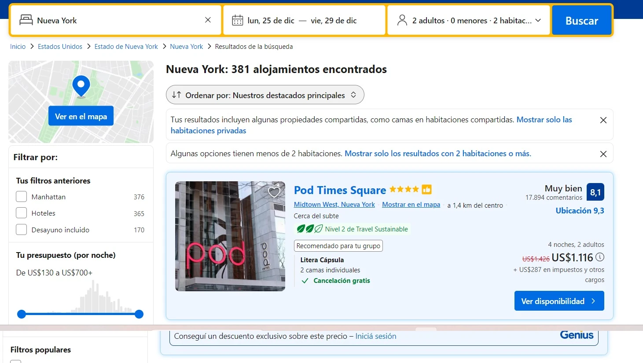This screenshot has height=363, width=643.
Task: Open the Pod Times Square title link
Action: 340,190
